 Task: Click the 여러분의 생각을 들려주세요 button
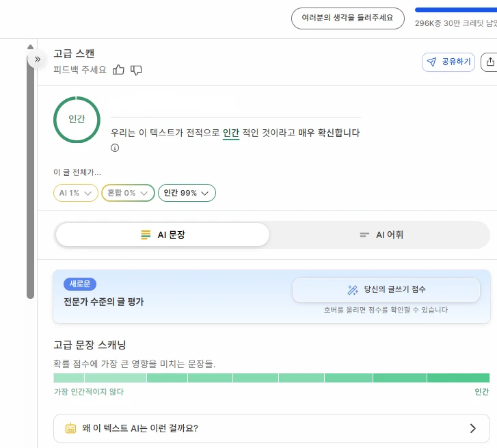348,18
